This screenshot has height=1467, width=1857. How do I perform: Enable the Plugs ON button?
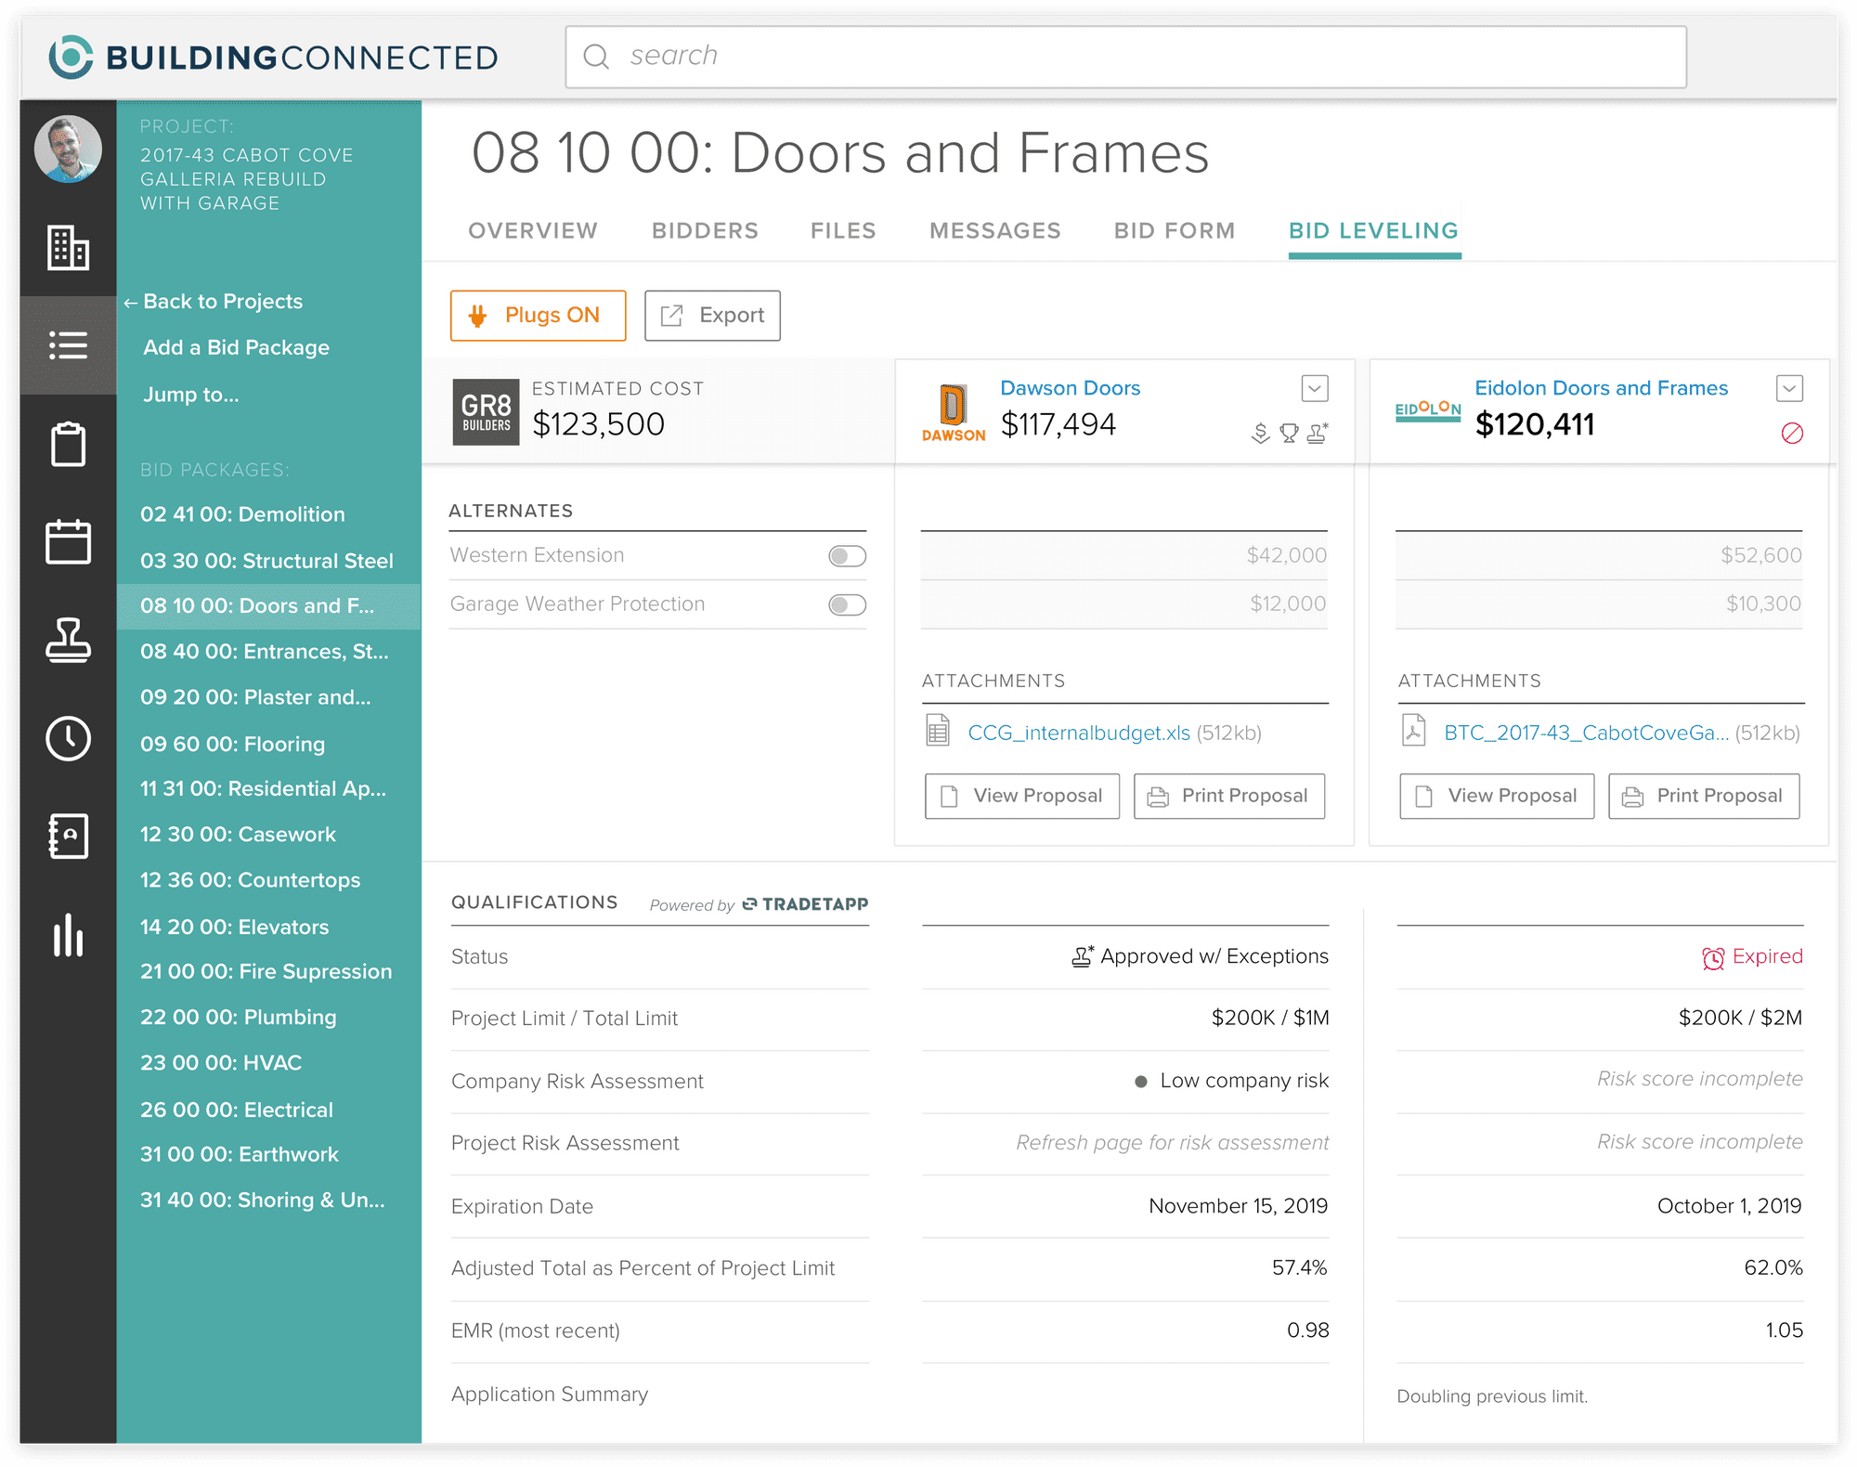click(539, 315)
